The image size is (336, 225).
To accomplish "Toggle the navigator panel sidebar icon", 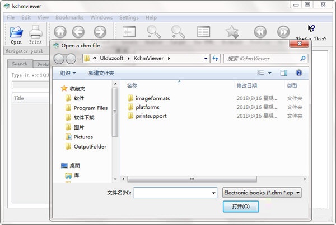I will click(x=129, y=32).
